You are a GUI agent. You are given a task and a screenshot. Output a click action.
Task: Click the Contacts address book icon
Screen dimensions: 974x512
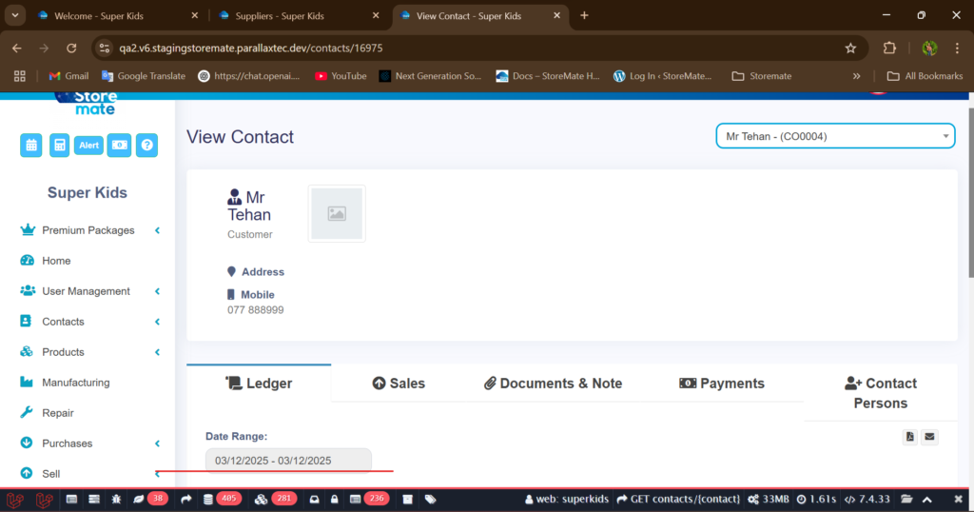click(26, 322)
